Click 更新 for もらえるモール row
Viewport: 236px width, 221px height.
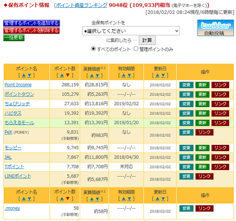tap(203, 123)
